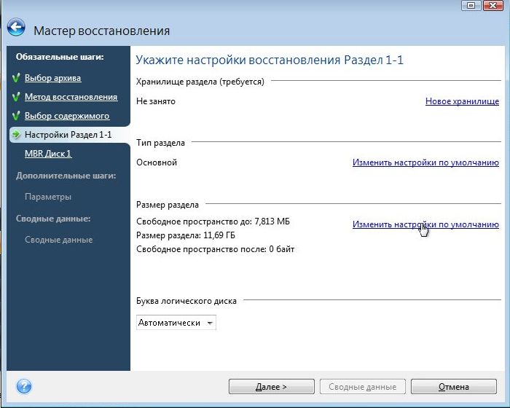Open help via the question mark icon
This screenshot has height=408, width=510.
coord(24,387)
